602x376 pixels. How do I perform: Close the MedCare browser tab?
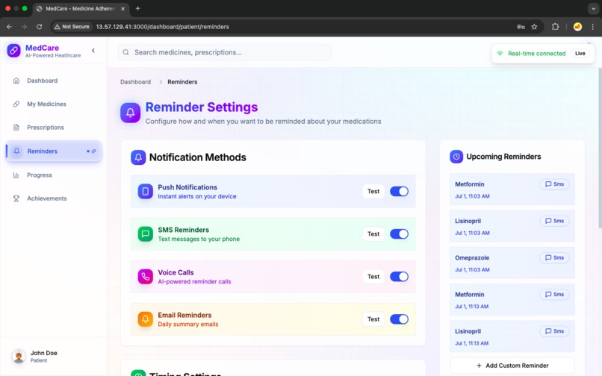click(122, 8)
